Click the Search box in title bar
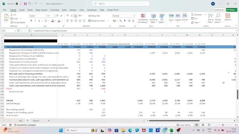The height and width of the screenshot is (134, 239). point(121,3)
